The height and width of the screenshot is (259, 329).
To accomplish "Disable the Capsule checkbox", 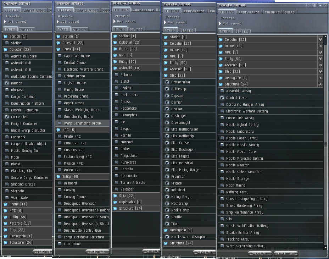I will click(x=167, y=95).
